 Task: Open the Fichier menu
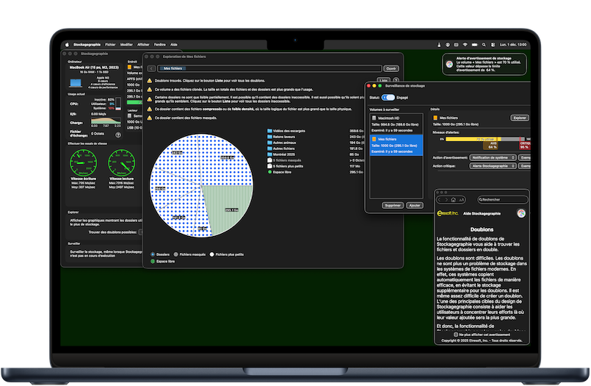click(x=111, y=44)
